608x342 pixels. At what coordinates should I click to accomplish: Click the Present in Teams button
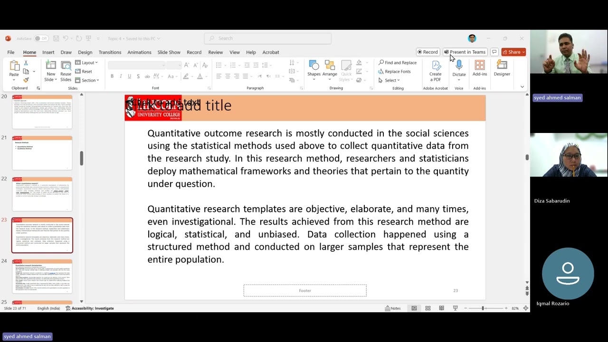coord(465,52)
